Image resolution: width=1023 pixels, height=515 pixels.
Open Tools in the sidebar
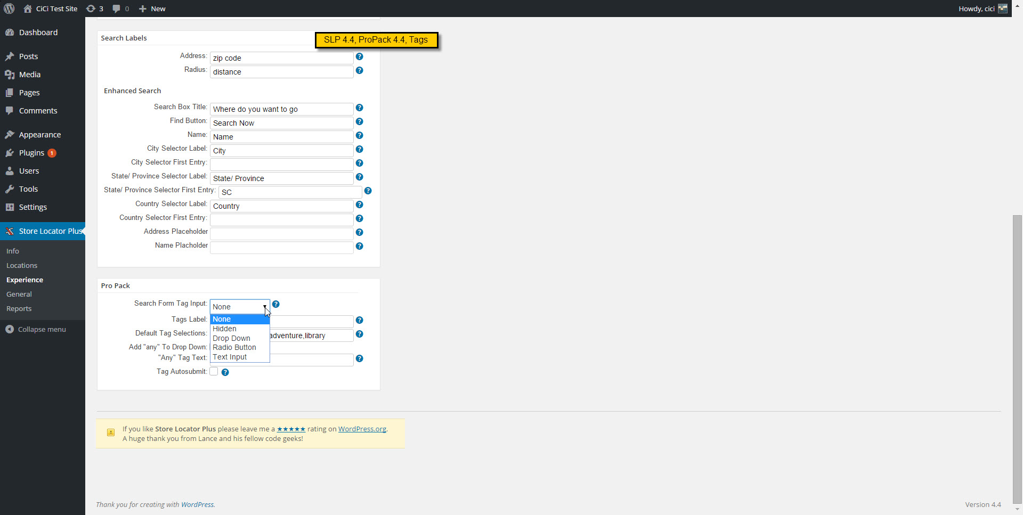pyautogui.click(x=43, y=189)
